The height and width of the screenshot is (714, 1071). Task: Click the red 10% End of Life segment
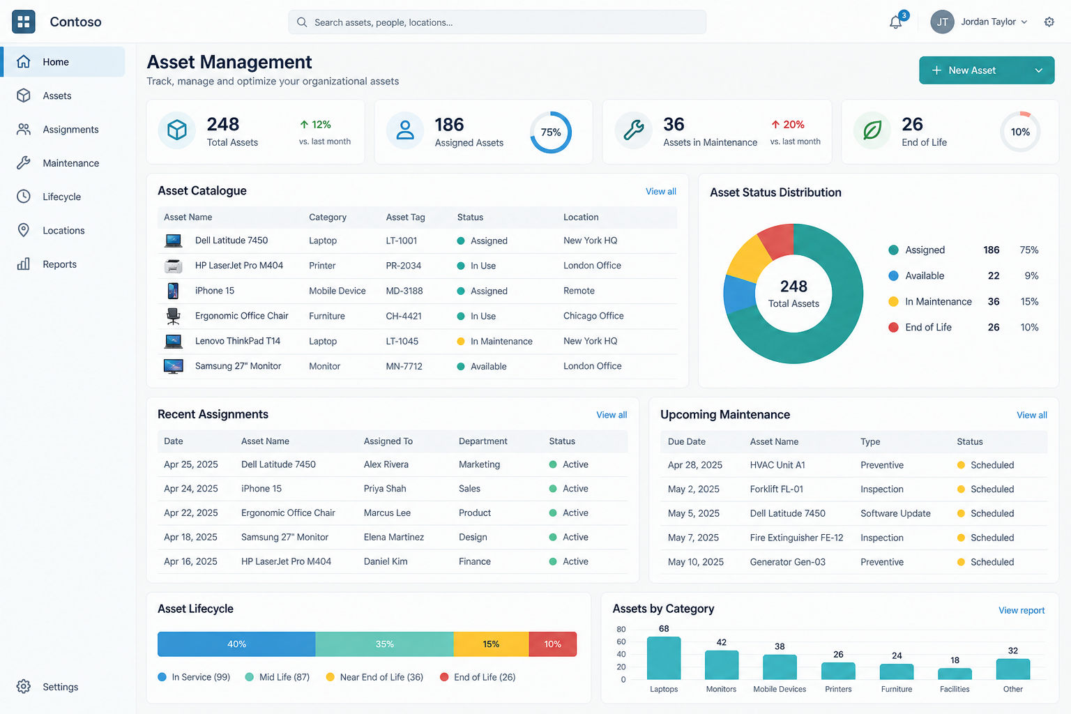point(553,644)
